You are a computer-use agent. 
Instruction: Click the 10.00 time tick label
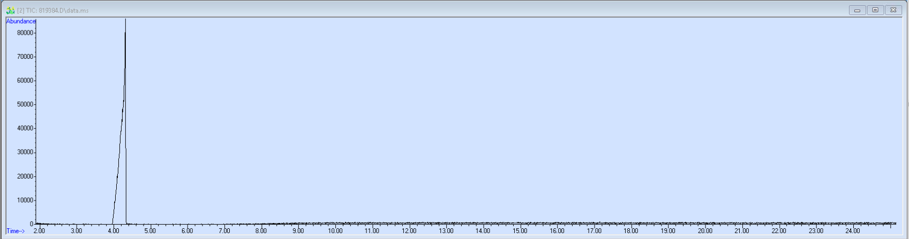[335, 231]
